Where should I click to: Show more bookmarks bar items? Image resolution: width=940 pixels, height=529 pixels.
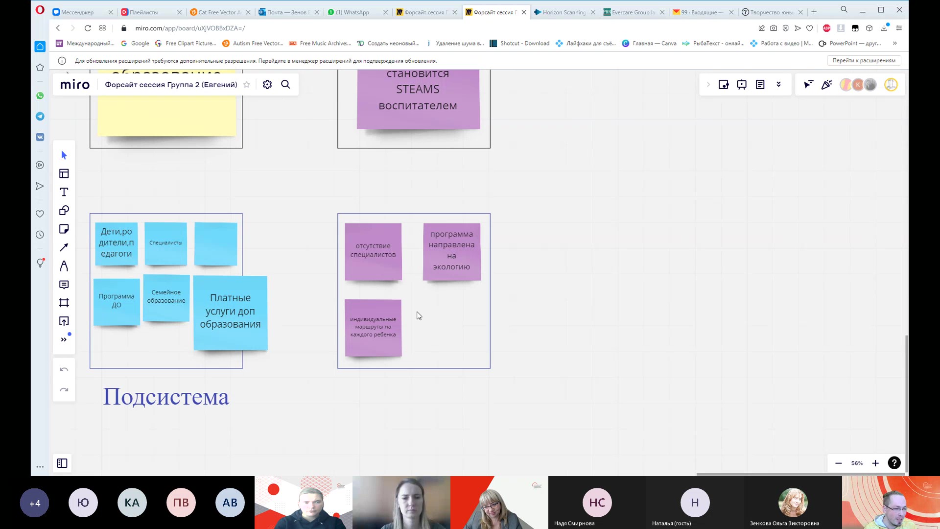point(894,43)
